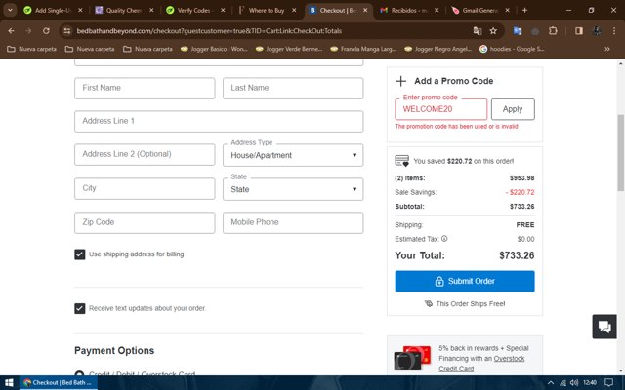The height and width of the screenshot is (390, 625).
Task: Collapse Add a Promo Code plus icon
Action: pos(400,81)
